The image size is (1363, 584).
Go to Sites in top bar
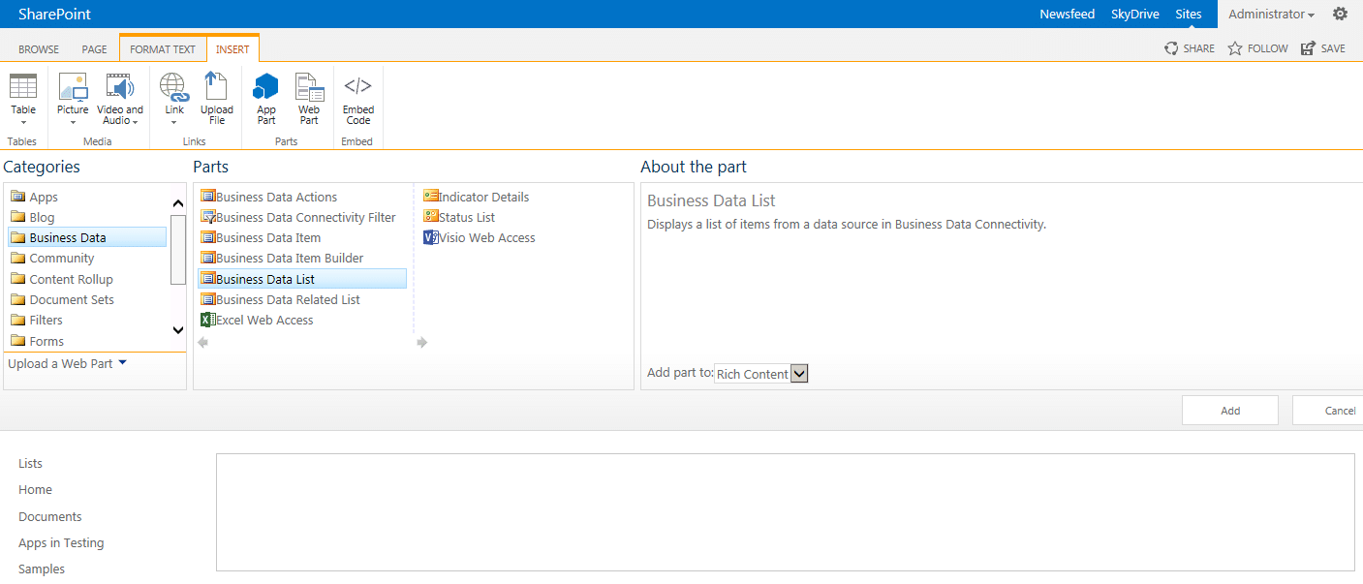click(x=1189, y=14)
